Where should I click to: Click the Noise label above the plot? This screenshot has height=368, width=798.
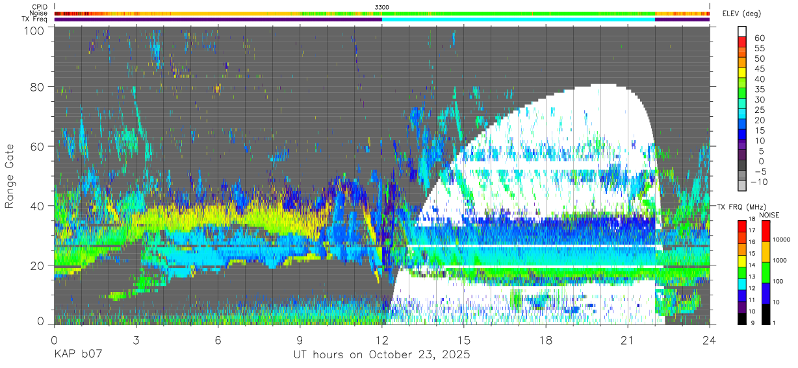(38, 13)
